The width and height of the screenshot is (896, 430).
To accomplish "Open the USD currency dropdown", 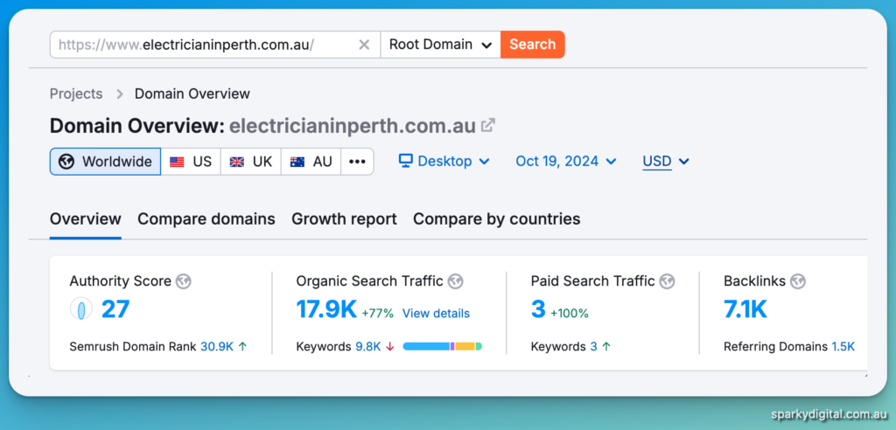I will pyautogui.click(x=666, y=162).
